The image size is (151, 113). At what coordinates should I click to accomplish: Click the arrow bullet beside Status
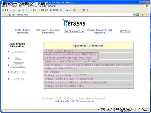coord(8,58)
